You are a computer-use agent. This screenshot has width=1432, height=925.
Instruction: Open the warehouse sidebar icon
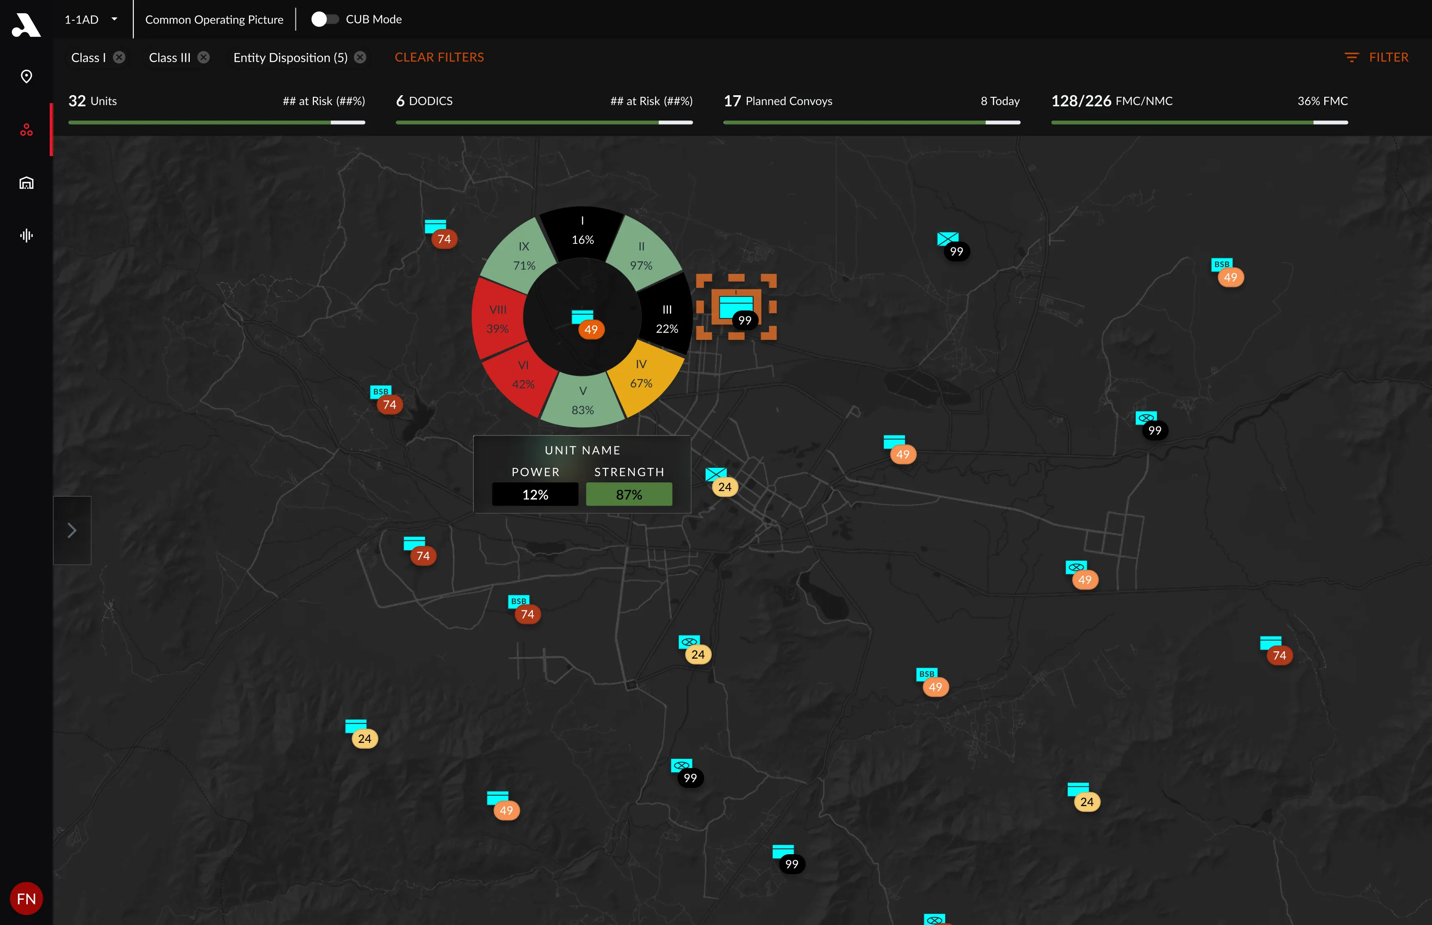pyautogui.click(x=26, y=183)
